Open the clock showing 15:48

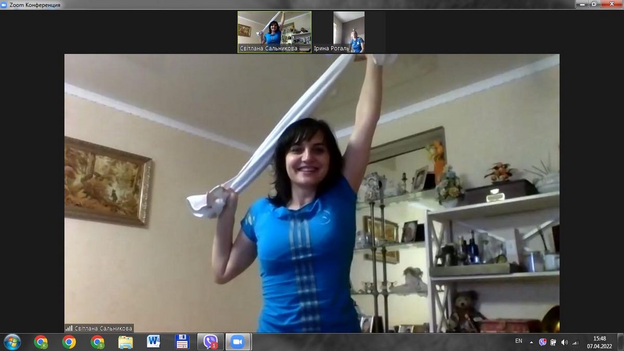(x=600, y=342)
